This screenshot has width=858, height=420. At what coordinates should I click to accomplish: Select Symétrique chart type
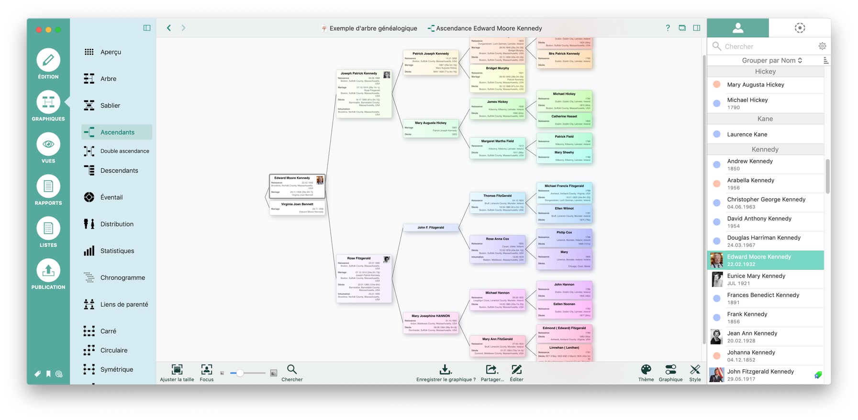pos(117,369)
